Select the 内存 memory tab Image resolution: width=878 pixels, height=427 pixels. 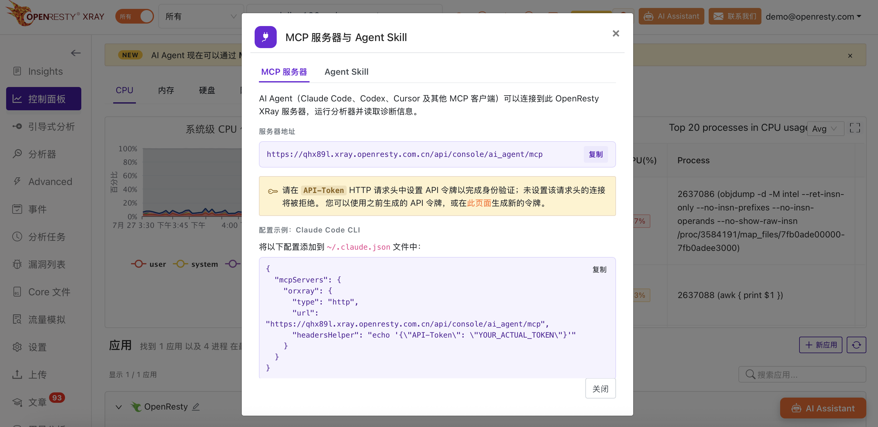click(x=166, y=90)
